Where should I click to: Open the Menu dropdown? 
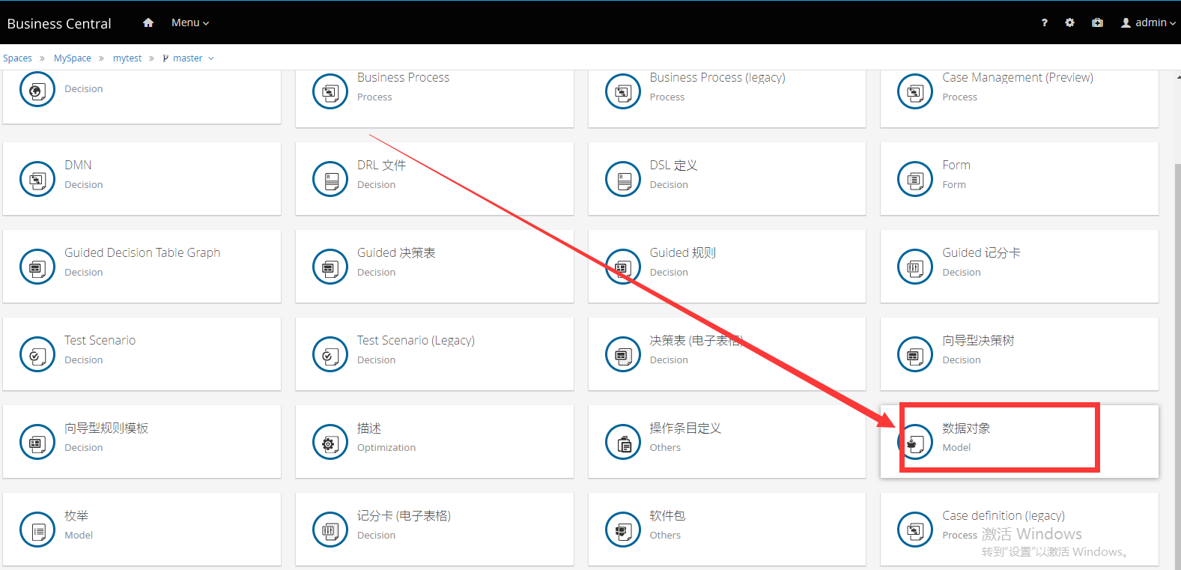point(190,22)
